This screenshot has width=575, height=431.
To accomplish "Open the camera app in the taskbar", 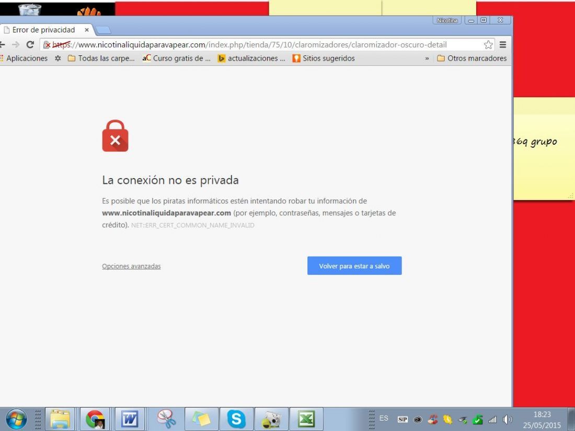I will (x=271, y=419).
